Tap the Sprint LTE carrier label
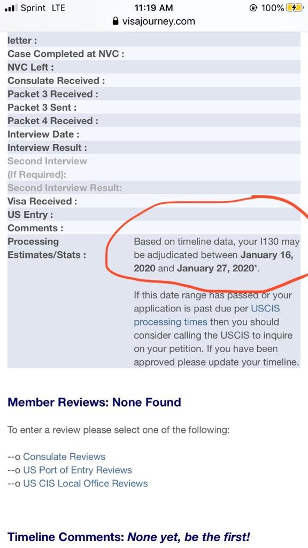This screenshot has width=308, height=548. click(x=43, y=7)
